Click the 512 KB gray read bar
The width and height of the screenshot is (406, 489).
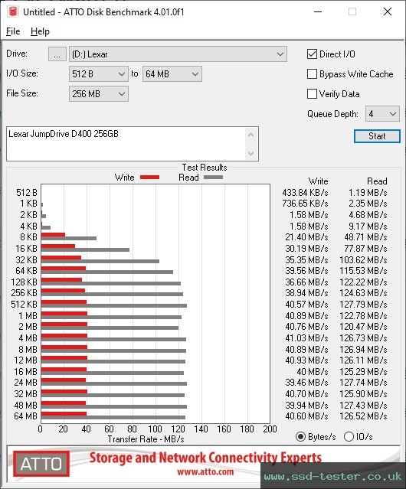tap(114, 305)
